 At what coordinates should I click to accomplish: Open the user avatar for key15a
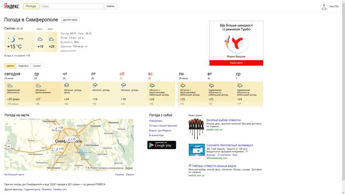click(324, 6)
